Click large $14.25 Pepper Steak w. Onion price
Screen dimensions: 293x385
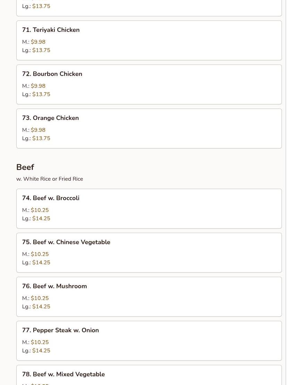[41, 351]
